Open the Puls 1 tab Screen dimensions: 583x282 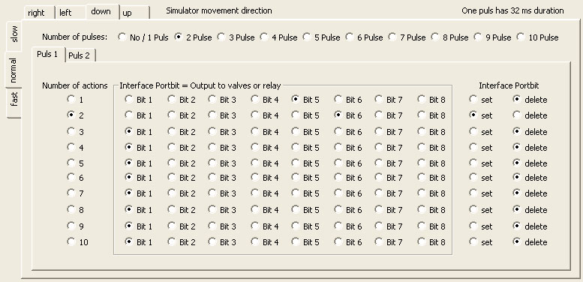pos(49,54)
